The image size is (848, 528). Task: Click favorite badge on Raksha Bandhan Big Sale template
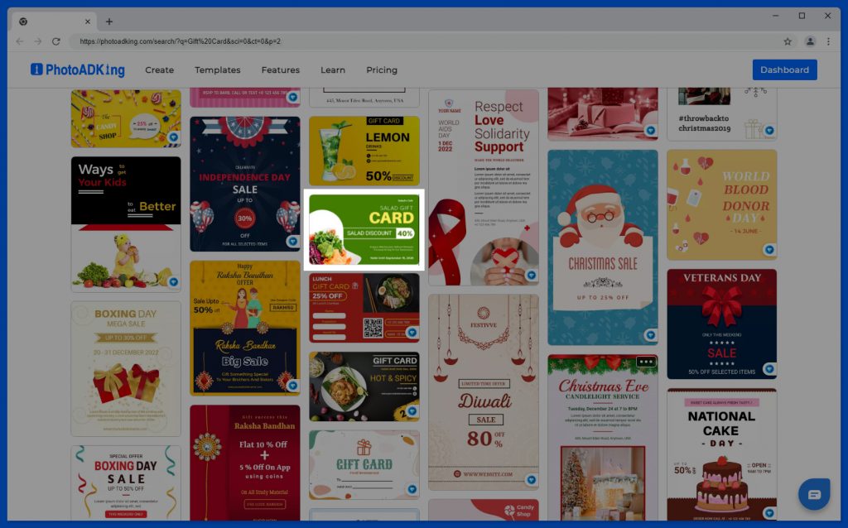tap(292, 386)
